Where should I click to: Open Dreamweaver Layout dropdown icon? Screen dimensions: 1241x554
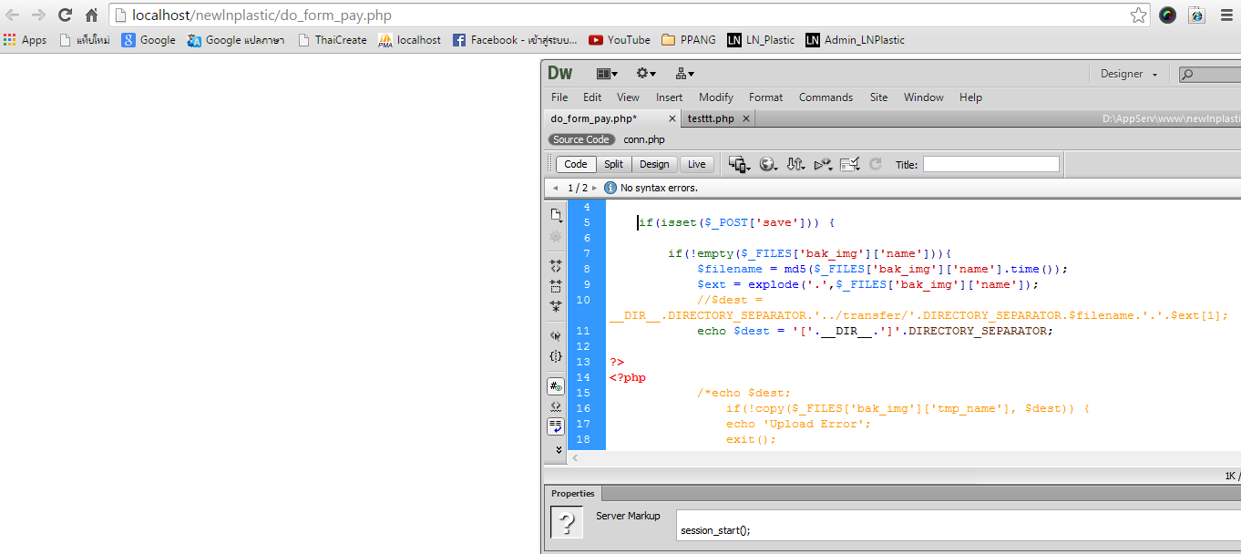coord(607,74)
